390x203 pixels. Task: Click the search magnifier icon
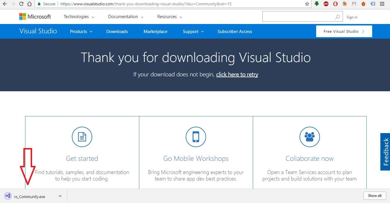(x=337, y=17)
